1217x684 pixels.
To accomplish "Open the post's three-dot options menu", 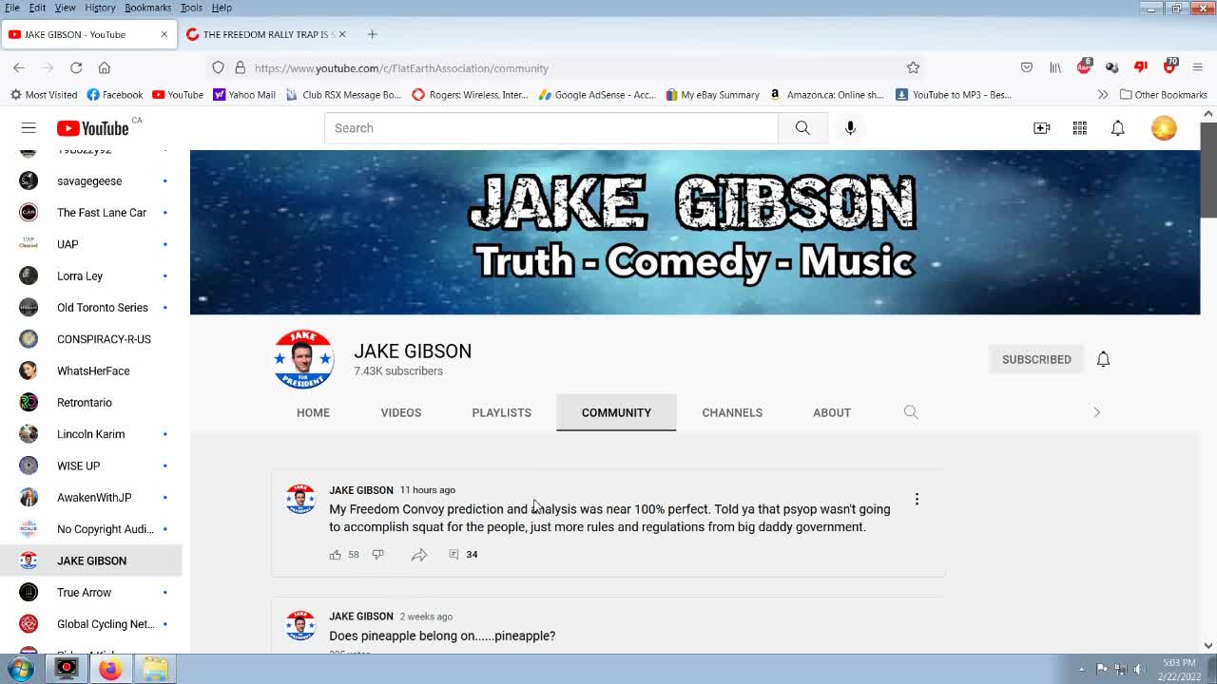I will (917, 499).
